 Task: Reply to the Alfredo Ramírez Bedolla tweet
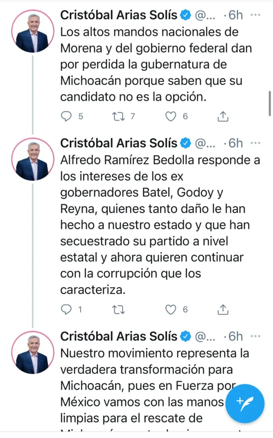pos(66,310)
